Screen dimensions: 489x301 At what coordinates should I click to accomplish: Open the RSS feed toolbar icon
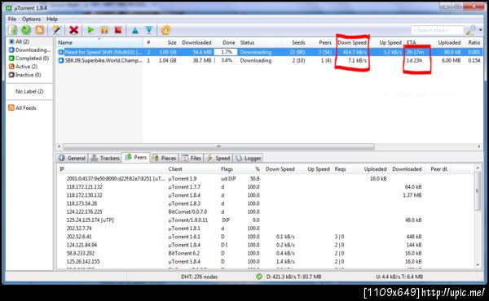pos(40,30)
